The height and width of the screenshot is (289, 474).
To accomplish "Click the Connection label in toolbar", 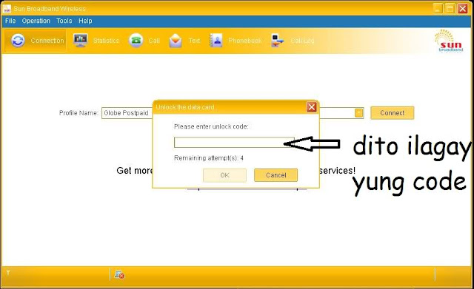I will click(47, 41).
